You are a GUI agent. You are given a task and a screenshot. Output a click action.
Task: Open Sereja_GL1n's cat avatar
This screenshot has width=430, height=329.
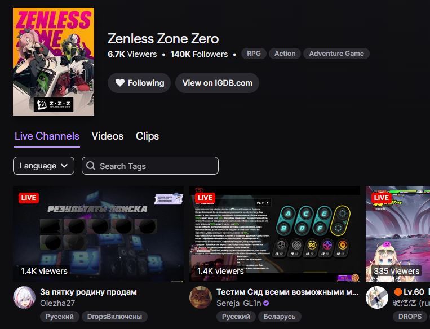[201, 297]
